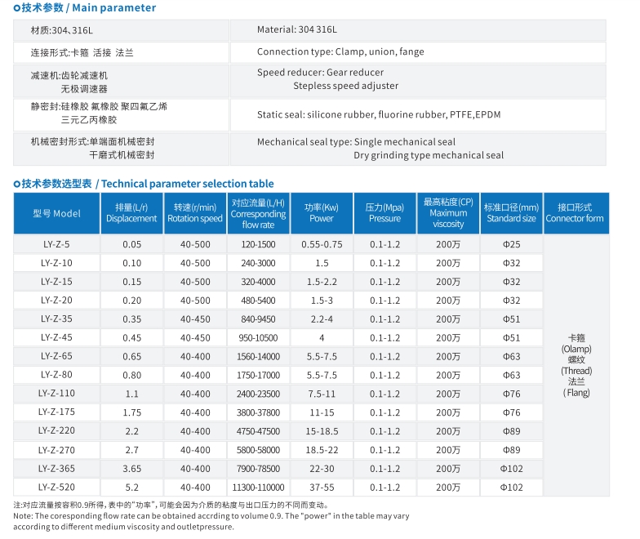Click flow rate cell '120-1500'

pyautogui.click(x=258, y=245)
